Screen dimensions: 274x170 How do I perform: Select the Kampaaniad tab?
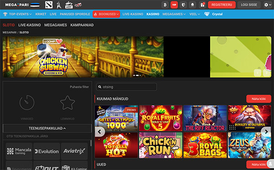click(x=82, y=25)
